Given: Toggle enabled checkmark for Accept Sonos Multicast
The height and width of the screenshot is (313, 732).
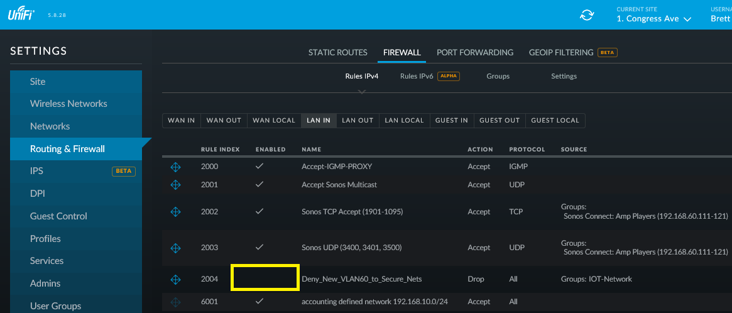Looking at the screenshot, I should (x=260, y=185).
